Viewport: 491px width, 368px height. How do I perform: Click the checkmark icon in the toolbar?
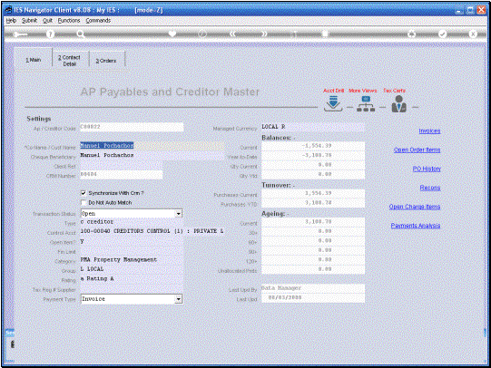(442, 34)
